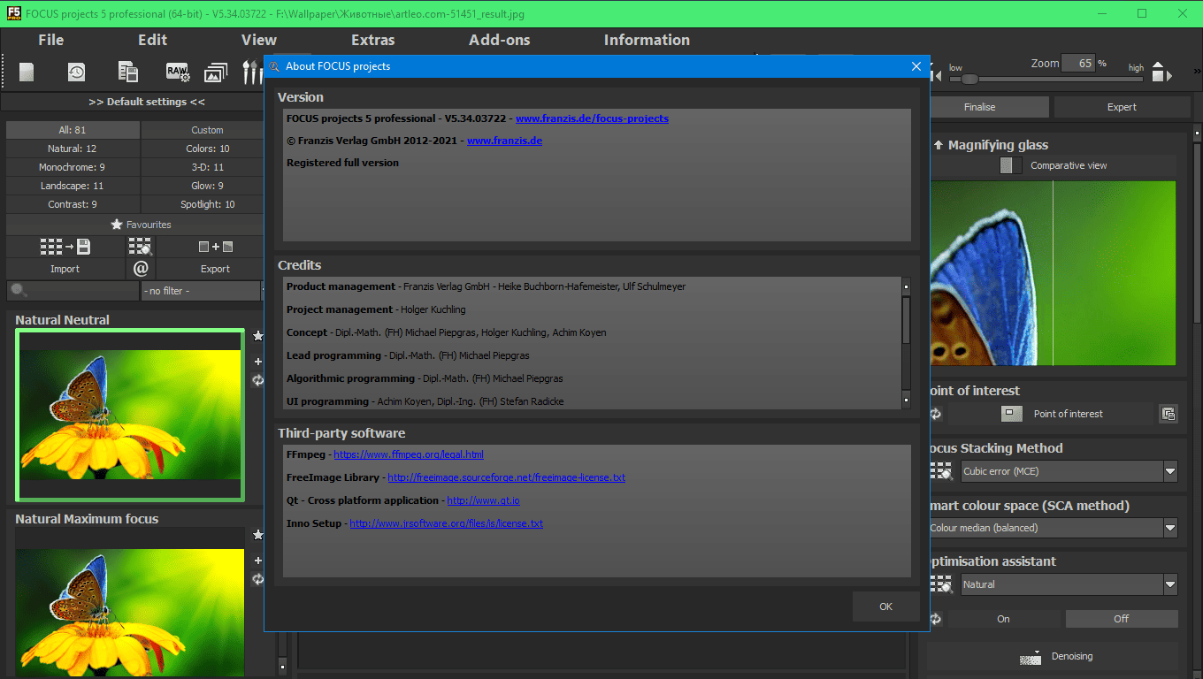Click the Point of interest target icon

coord(1011,414)
